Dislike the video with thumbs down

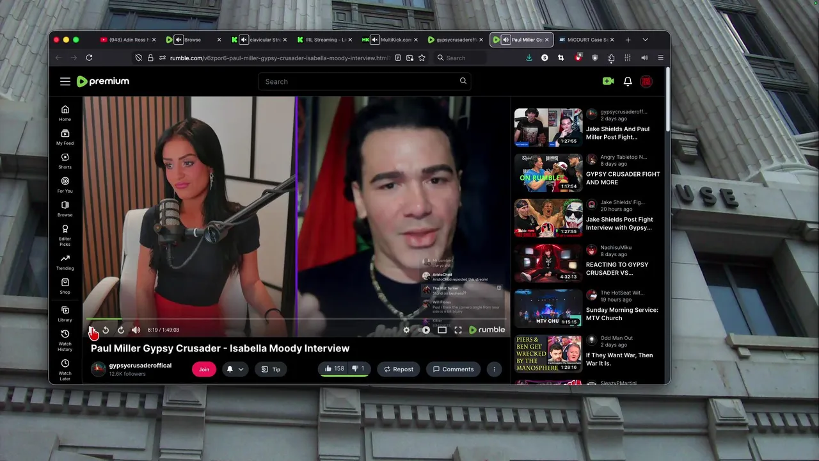[358, 369]
